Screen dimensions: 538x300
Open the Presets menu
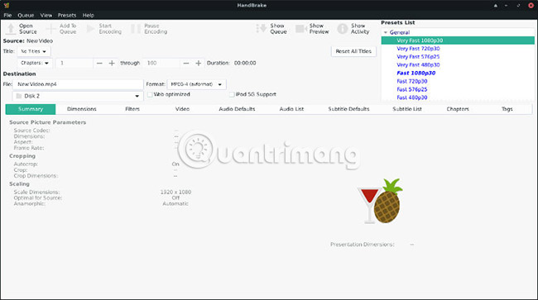[67, 15]
